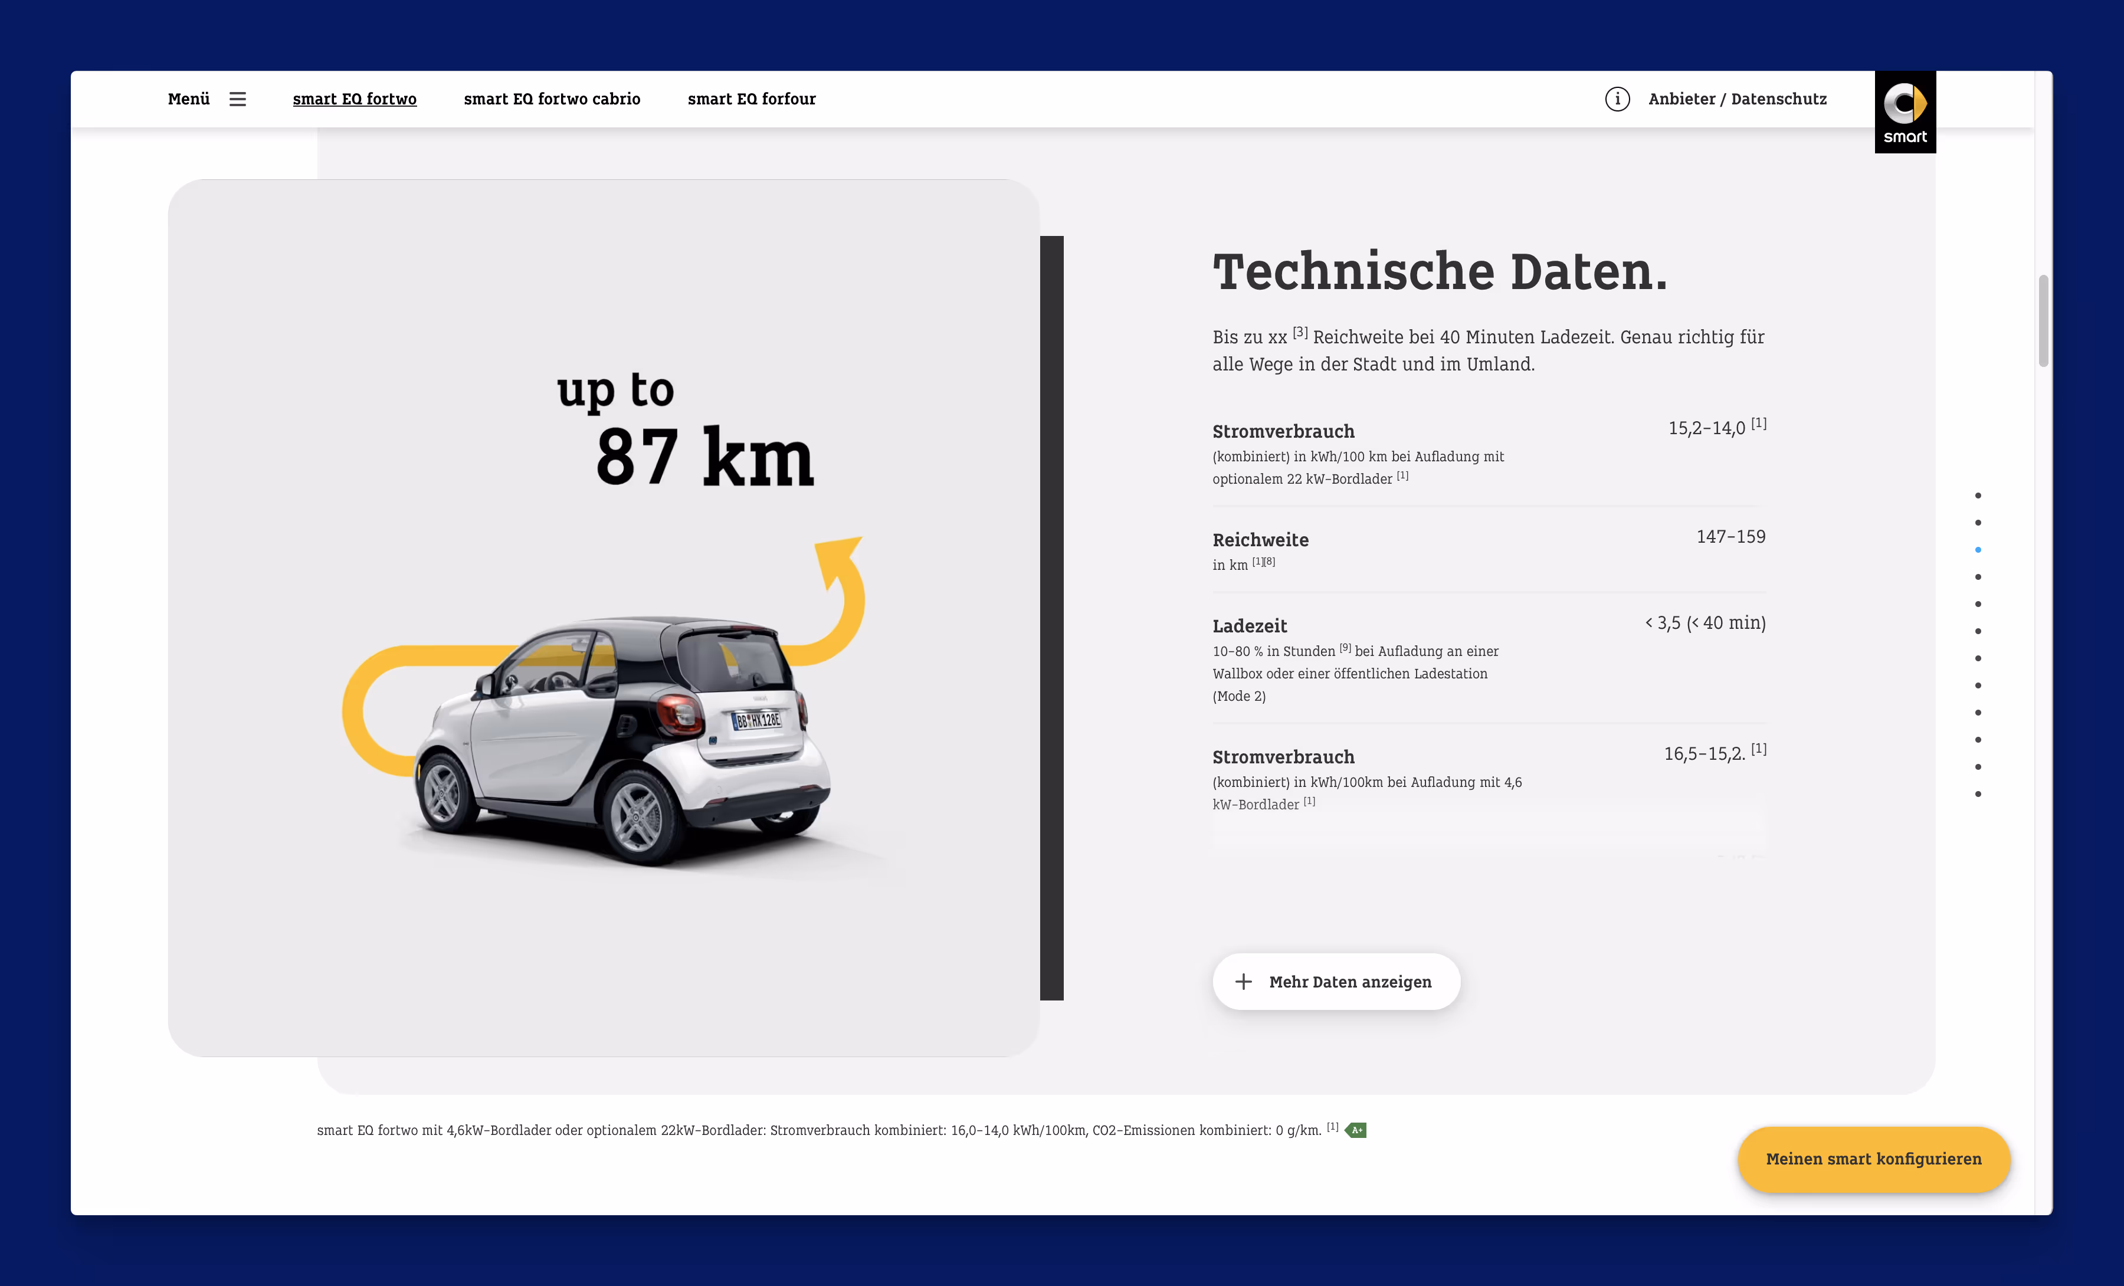Switch to the smart EQ fortwo cabrio tab
The image size is (2124, 1286).
[553, 99]
